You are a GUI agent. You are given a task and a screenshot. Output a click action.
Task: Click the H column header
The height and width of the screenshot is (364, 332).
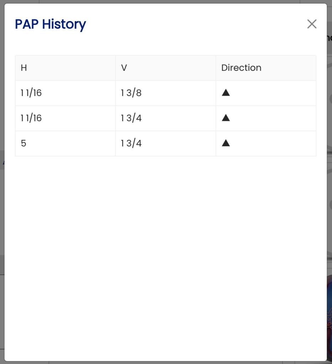pyautogui.click(x=24, y=68)
